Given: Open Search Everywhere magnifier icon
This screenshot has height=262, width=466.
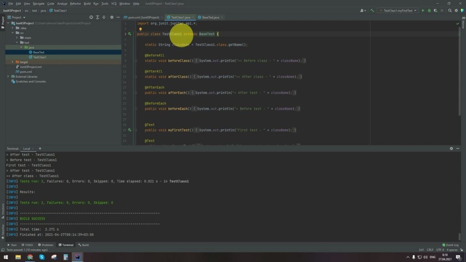Looking at the screenshot, I should click(450, 10).
